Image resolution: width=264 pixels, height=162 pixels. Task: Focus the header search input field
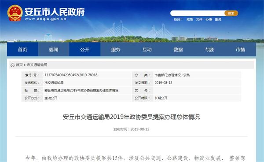click(x=198, y=13)
